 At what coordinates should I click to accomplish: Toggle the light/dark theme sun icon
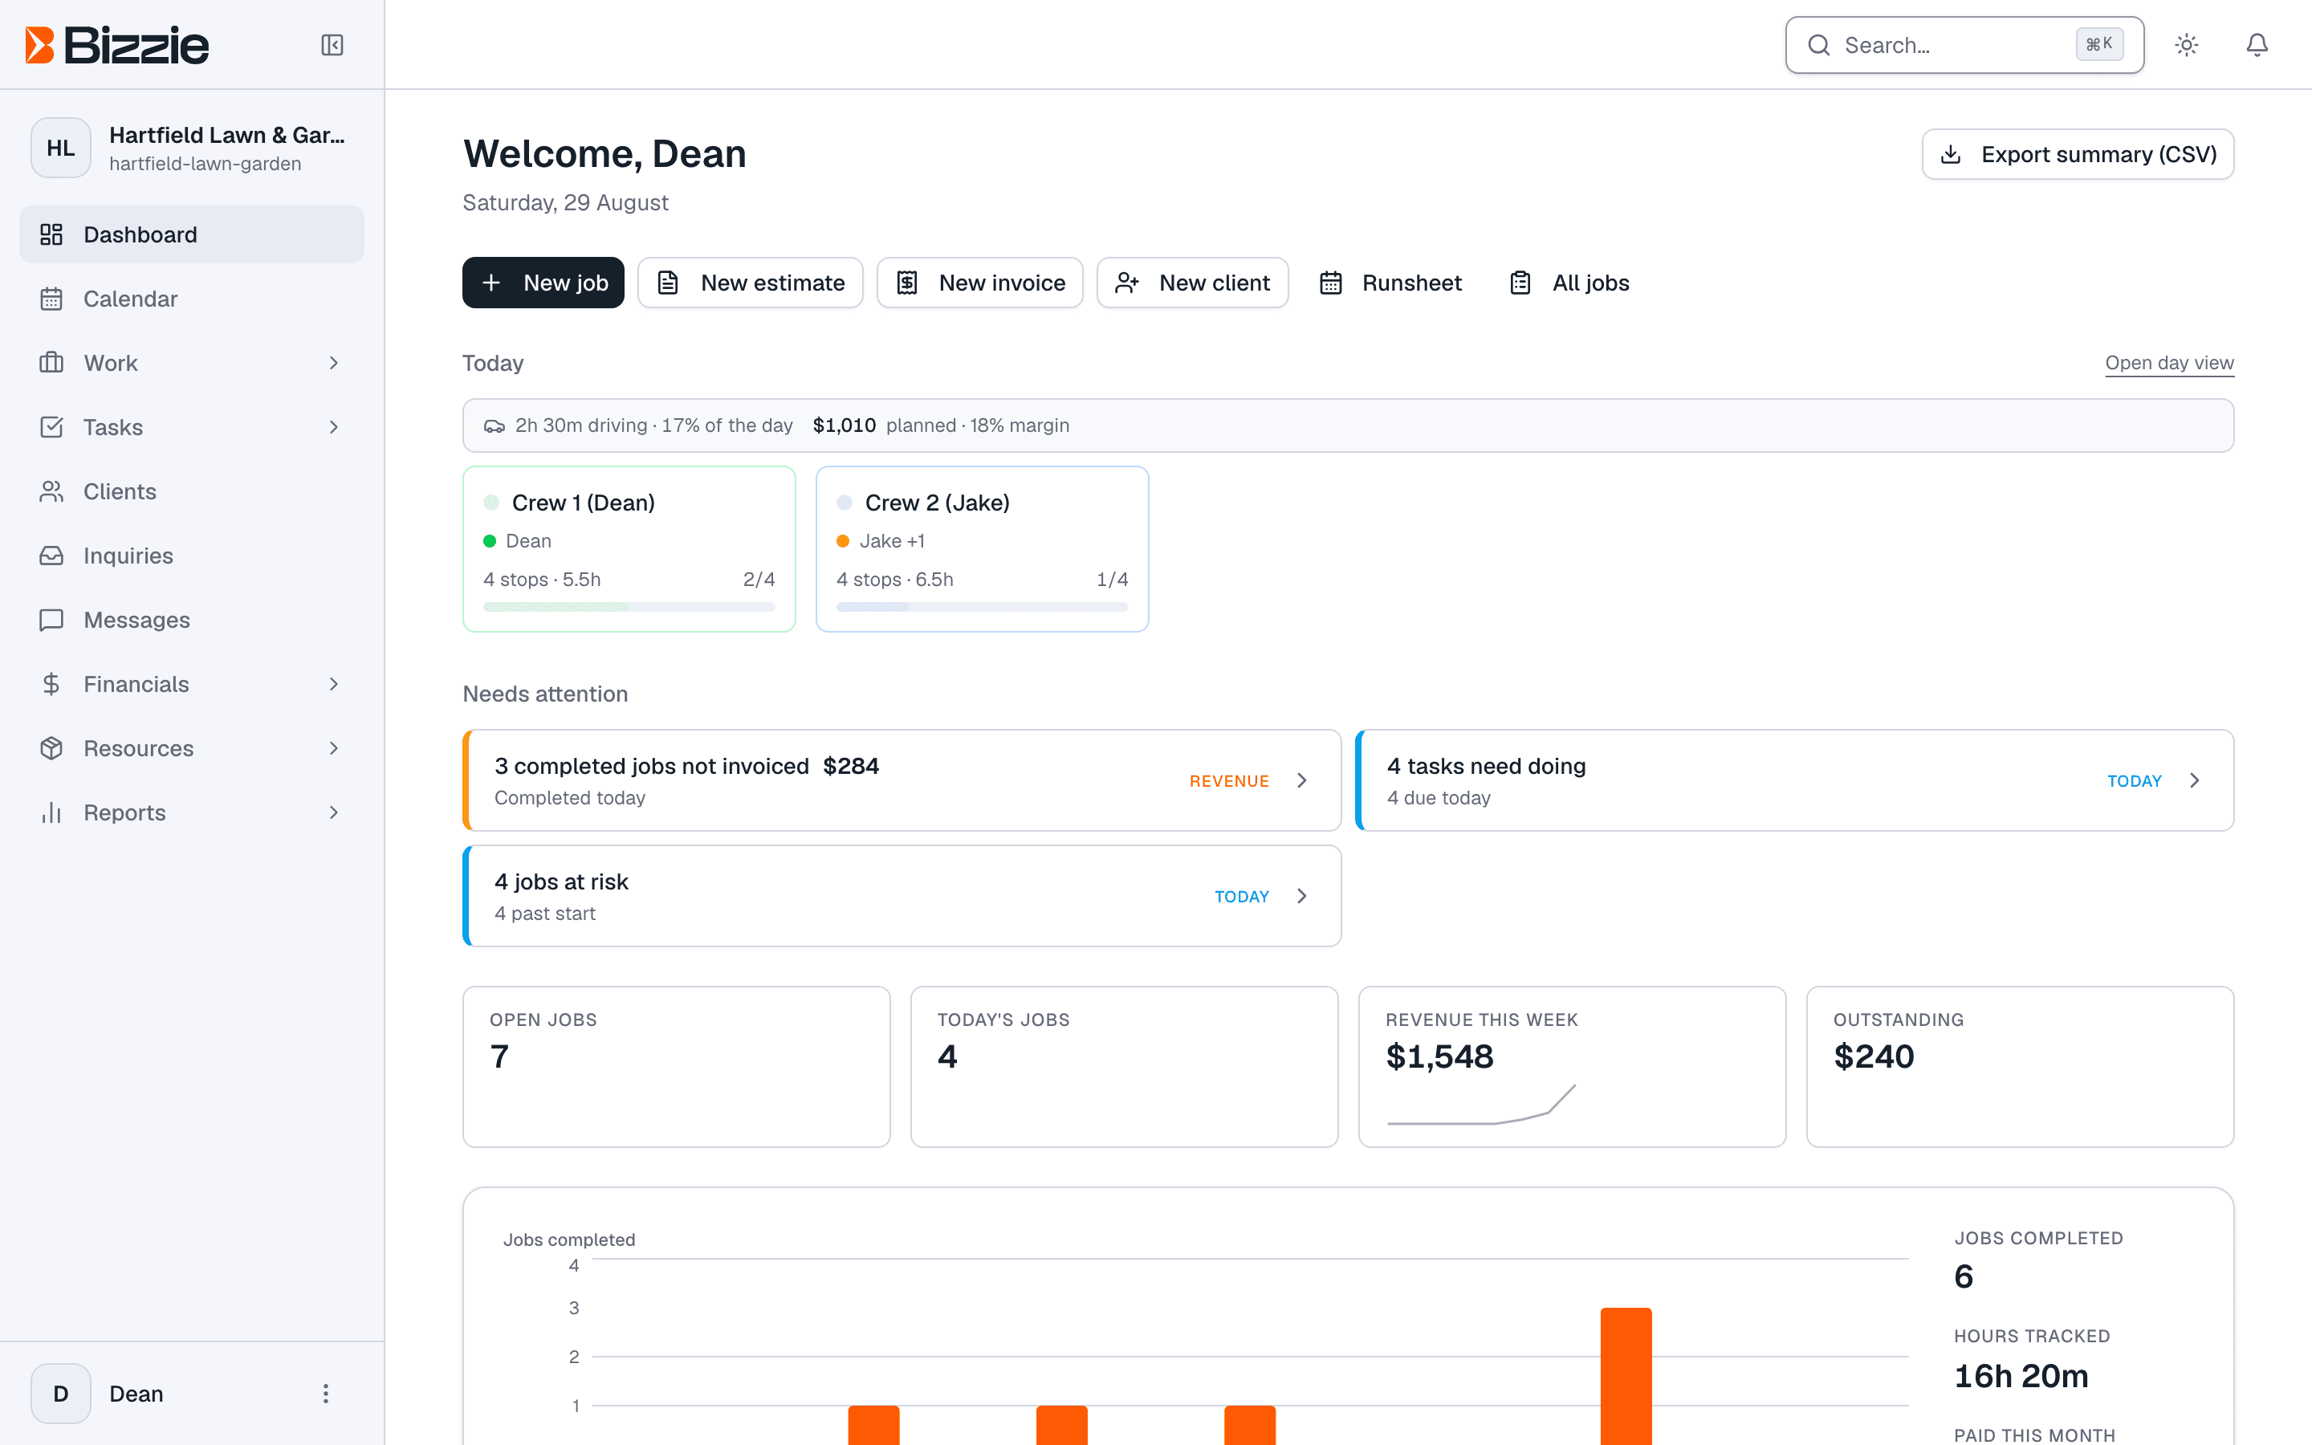[x=2187, y=45]
